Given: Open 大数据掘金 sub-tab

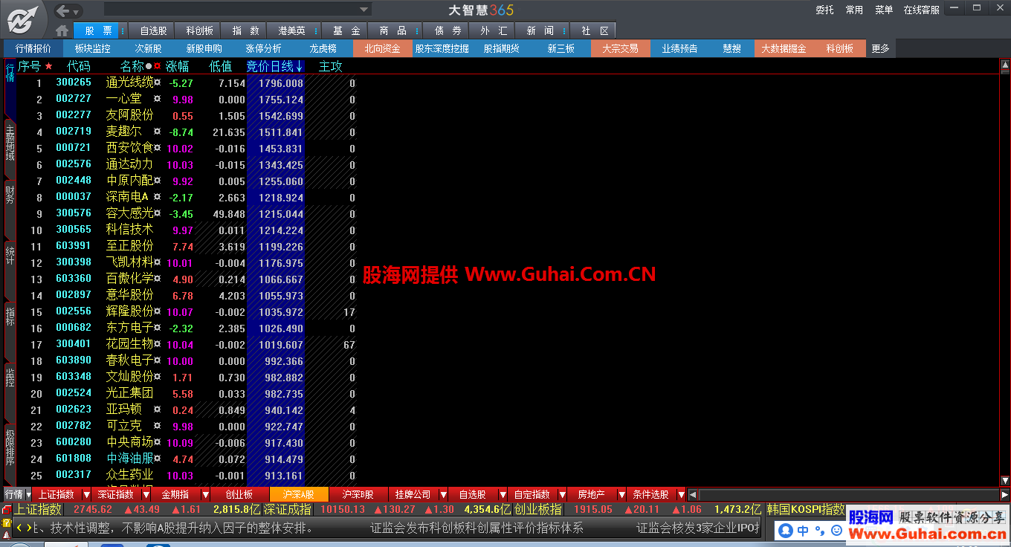Looking at the screenshot, I should (784, 48).
